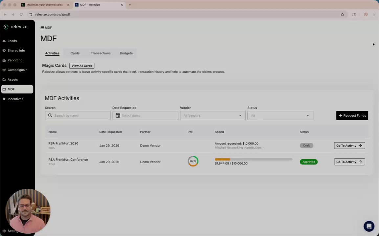
Task: Go To Activity for RSA Frankfurt 2026
Action: click(x=349, y=146)
